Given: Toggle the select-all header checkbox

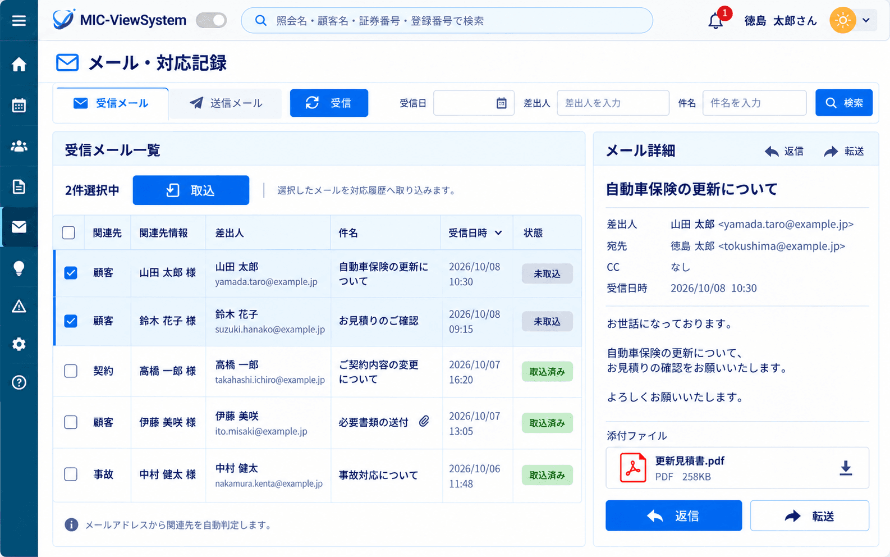Looking at the screenshot, I should [68, 232].
